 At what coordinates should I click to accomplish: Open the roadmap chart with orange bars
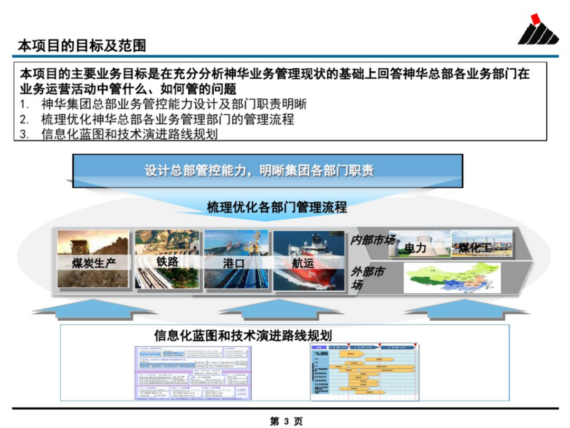(x=365, y=371)
